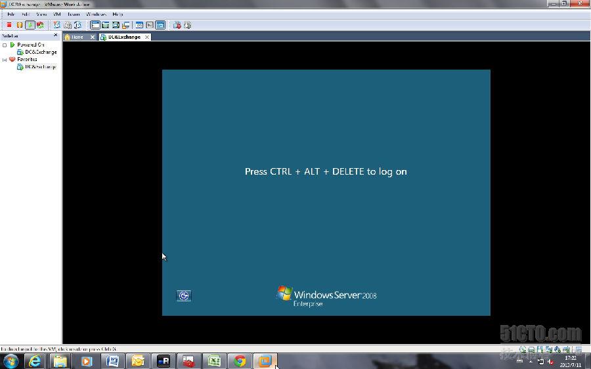Close the Home tab
The image size is (591, 369).
coord(93,37)
